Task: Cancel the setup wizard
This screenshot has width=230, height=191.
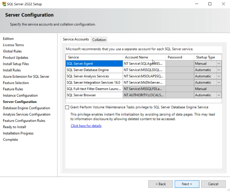Action: [213, 184]
